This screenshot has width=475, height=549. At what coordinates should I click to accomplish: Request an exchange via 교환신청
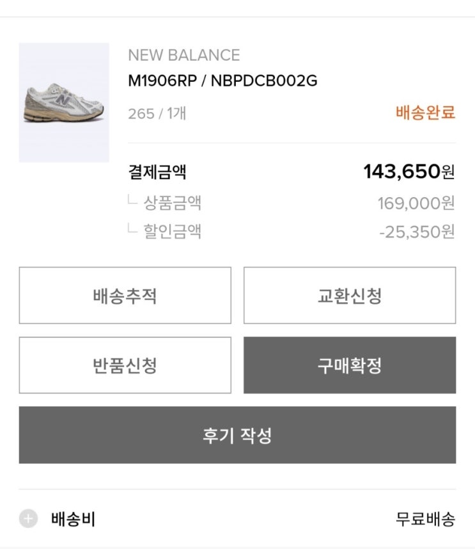[349, 296]
